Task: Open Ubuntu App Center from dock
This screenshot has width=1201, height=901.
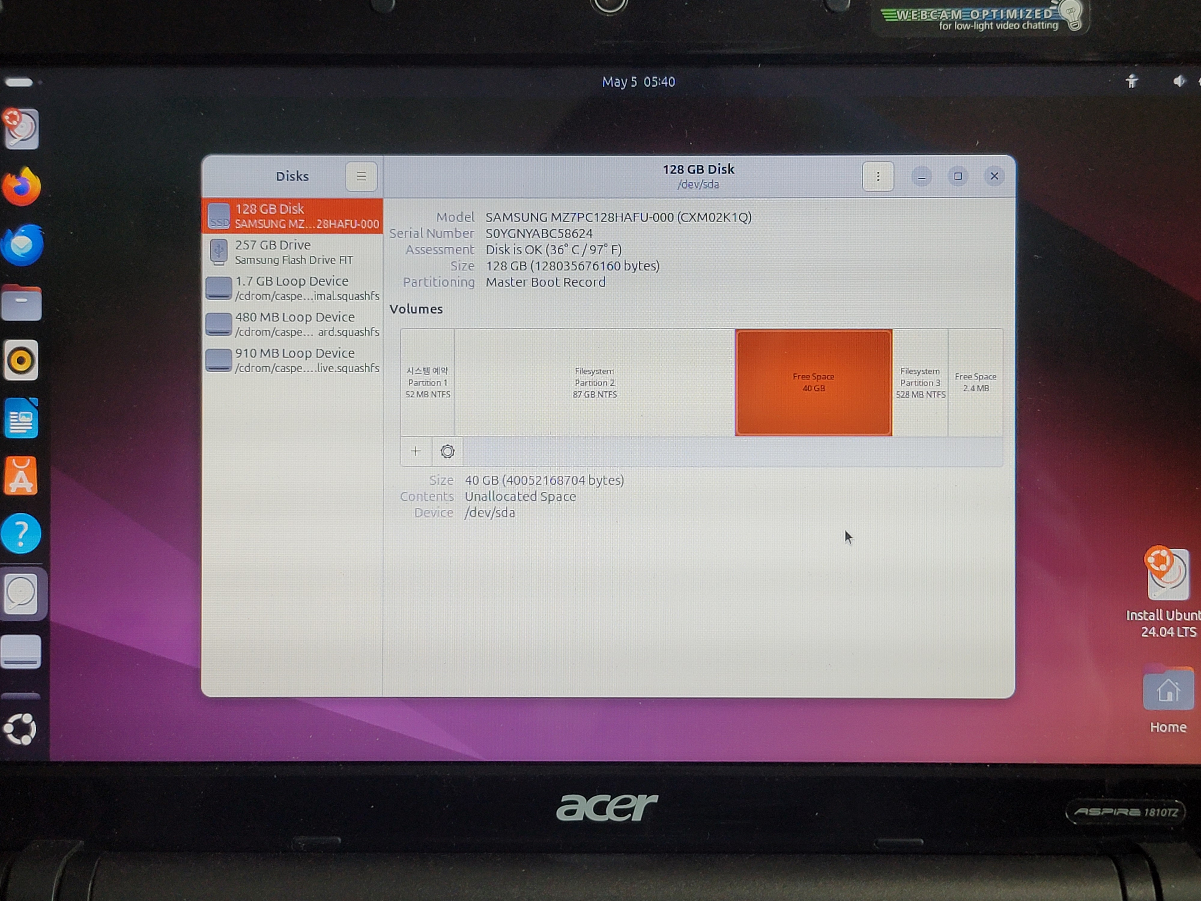Action: point(22,476)
